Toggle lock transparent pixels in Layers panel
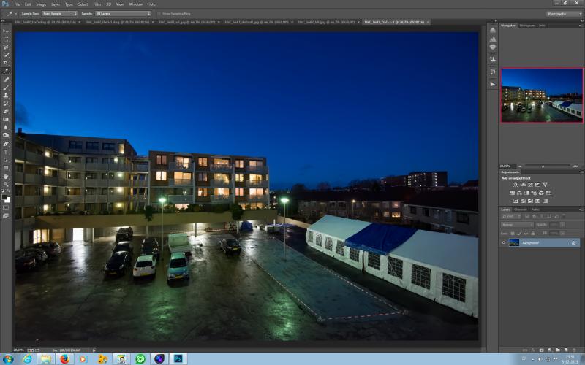The image size is (585, 365). pos(513,233)
